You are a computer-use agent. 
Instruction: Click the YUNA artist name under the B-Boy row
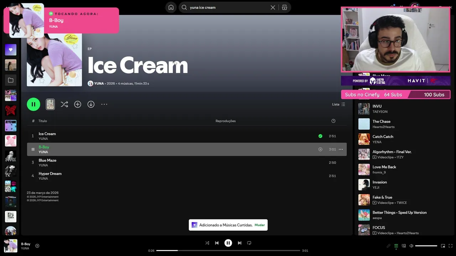tap(43, 152)
